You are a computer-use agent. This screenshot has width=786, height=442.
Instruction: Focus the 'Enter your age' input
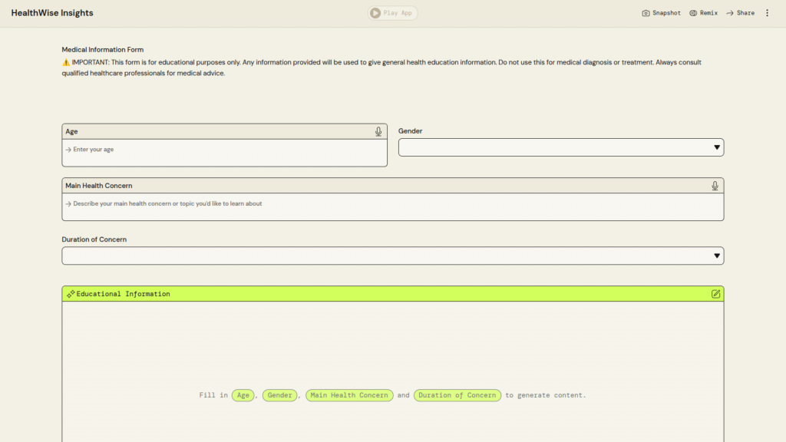224,150
